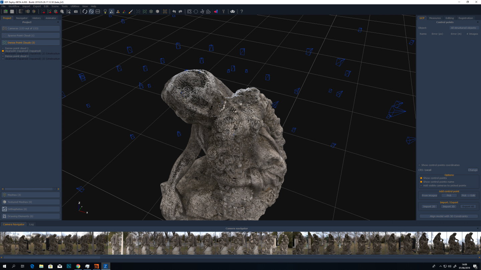Click the paintbrush icon in toolbar
Screen dimensions: 481x270
[131, 11]
